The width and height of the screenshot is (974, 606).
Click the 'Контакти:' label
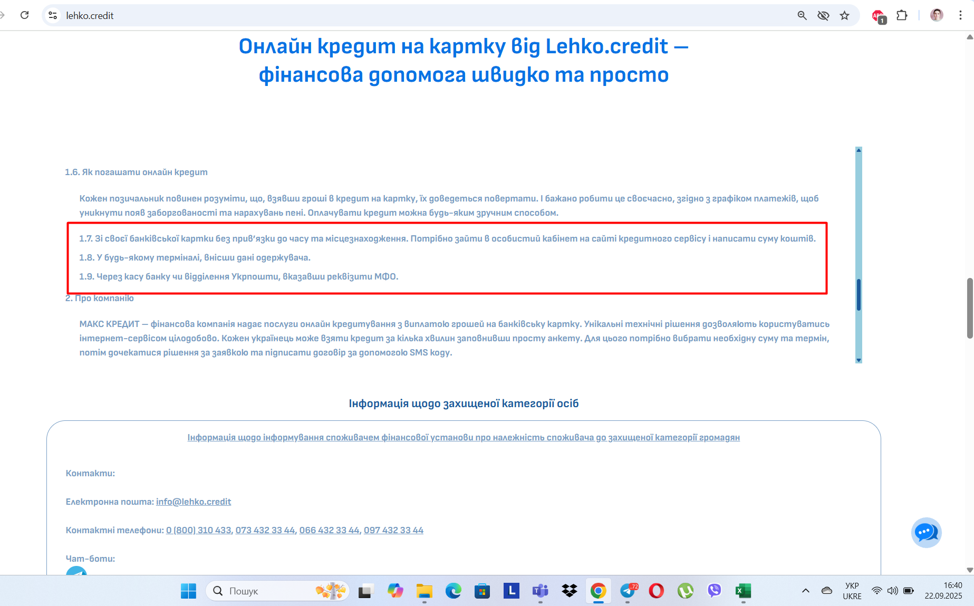[90, 473]
